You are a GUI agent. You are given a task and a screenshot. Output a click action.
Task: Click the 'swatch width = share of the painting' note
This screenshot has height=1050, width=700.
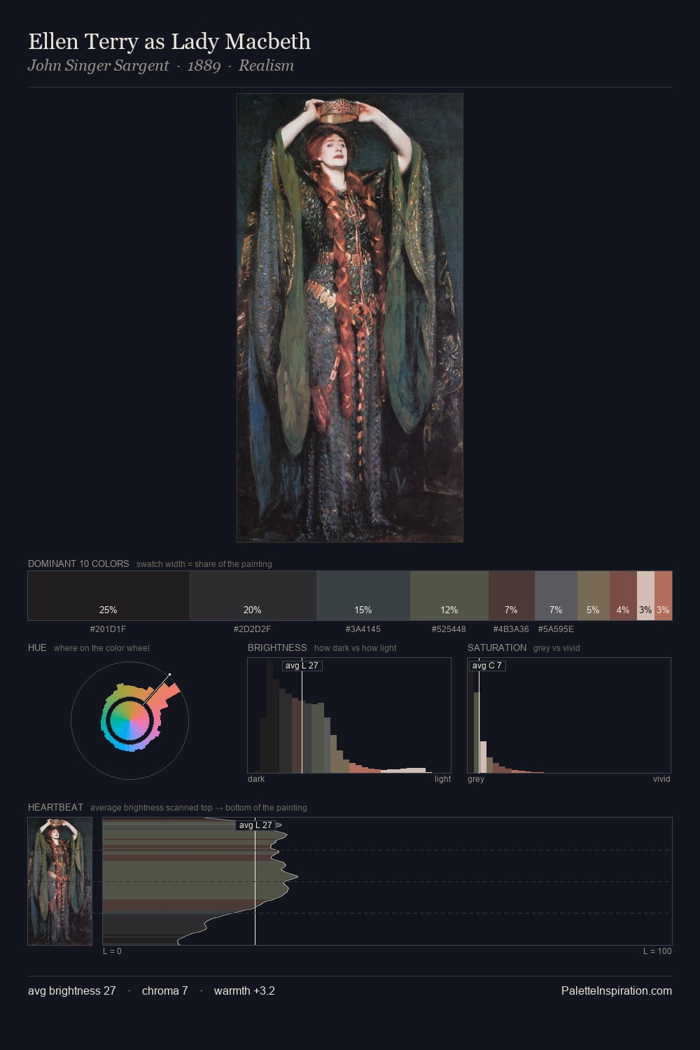pos(204,564)
